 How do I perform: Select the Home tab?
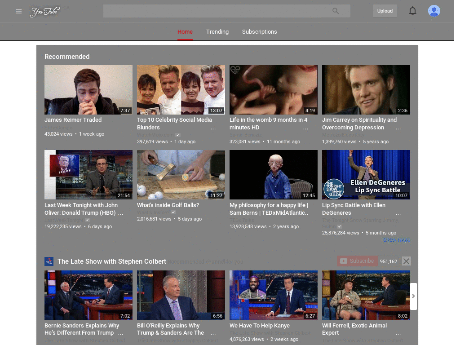pos(185,32)
